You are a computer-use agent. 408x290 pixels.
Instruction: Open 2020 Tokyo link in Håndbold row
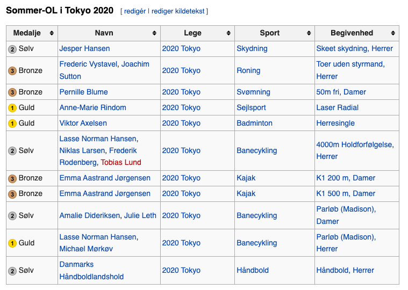click(181, 270)
